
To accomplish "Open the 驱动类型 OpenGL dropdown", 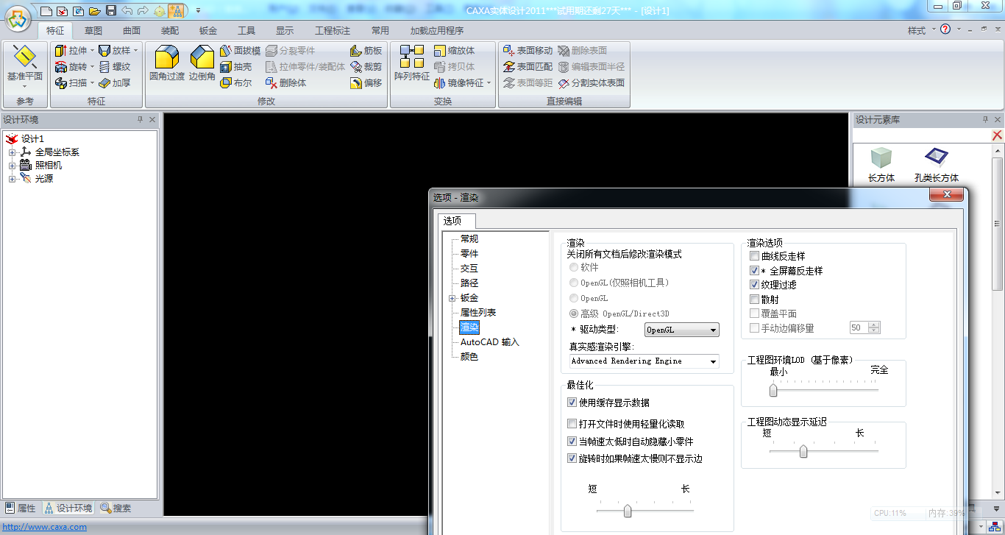I will 682,330.
